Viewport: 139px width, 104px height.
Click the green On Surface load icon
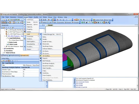click(x=41, y=56)
